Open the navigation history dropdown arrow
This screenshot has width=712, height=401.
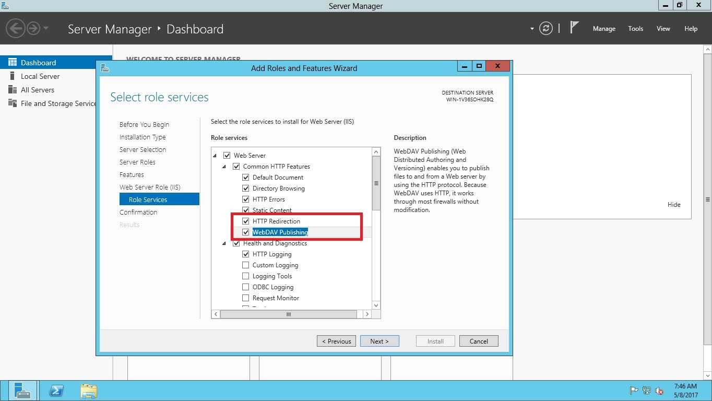[x=46, y=28]
